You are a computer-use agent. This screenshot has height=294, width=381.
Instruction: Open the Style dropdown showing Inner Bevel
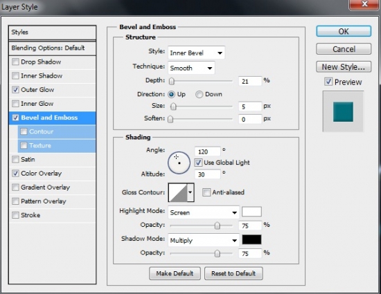196,53
